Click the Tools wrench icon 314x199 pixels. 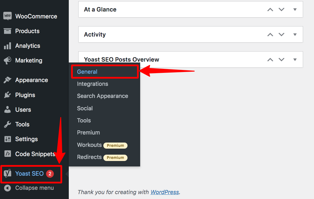click(7, 124)
